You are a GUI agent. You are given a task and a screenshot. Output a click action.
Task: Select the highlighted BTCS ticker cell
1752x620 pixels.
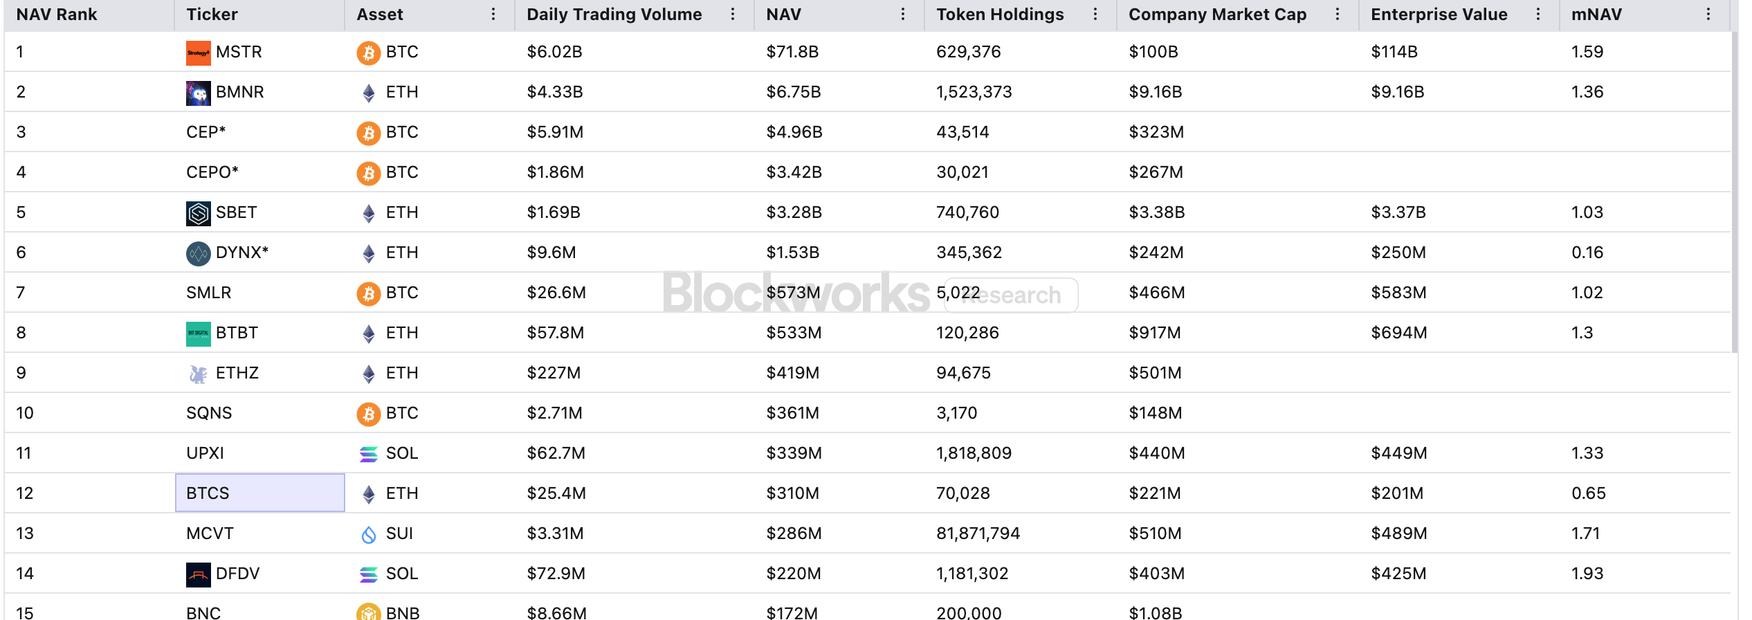pos(259,493)
